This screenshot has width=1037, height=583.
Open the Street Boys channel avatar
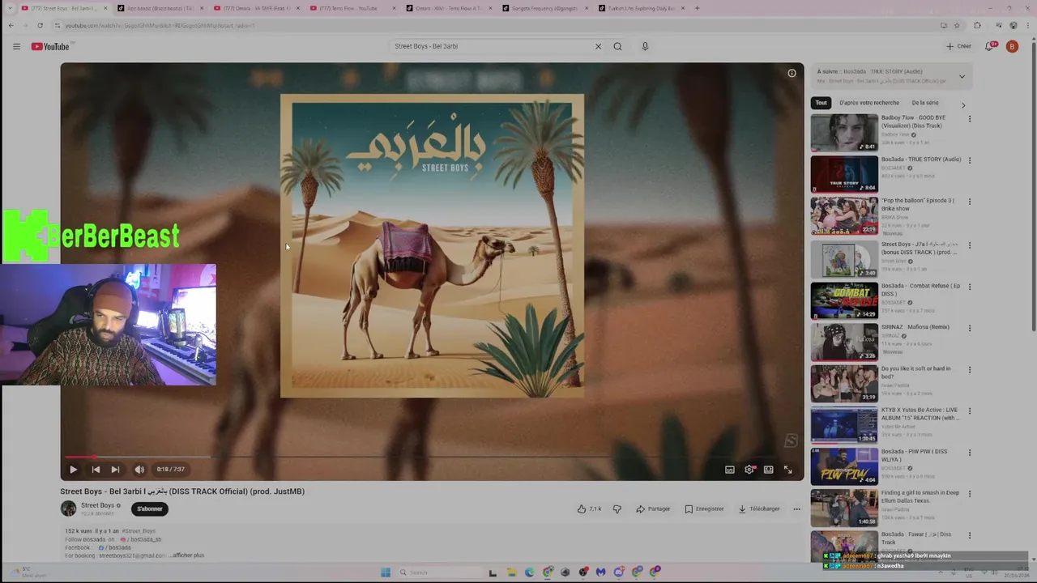click(x=68, y=509)
